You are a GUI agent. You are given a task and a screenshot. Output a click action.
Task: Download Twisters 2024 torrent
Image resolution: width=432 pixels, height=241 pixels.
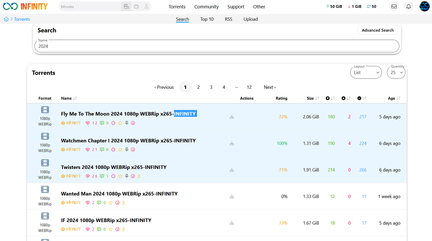232,170
